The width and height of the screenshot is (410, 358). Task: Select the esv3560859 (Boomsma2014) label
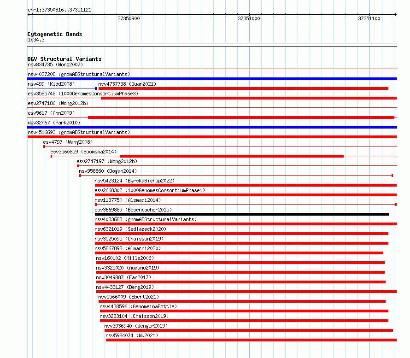tap(83, 152)
